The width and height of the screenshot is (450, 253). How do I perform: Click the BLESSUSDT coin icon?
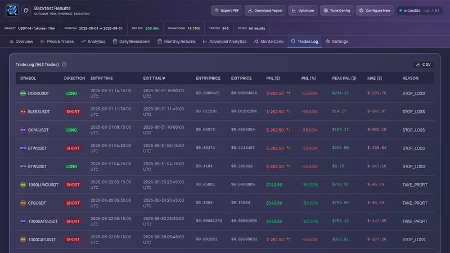click(x=23, y=111)
